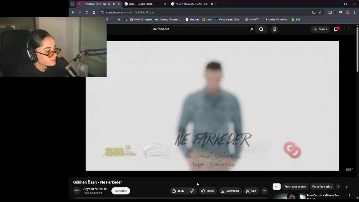Screen dimensions: 359x202
Task: Reload the current page
Action: [87, 12]
